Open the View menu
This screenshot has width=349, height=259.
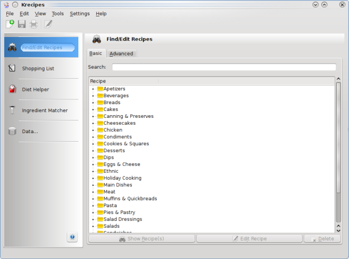click(x=40, y=14)
